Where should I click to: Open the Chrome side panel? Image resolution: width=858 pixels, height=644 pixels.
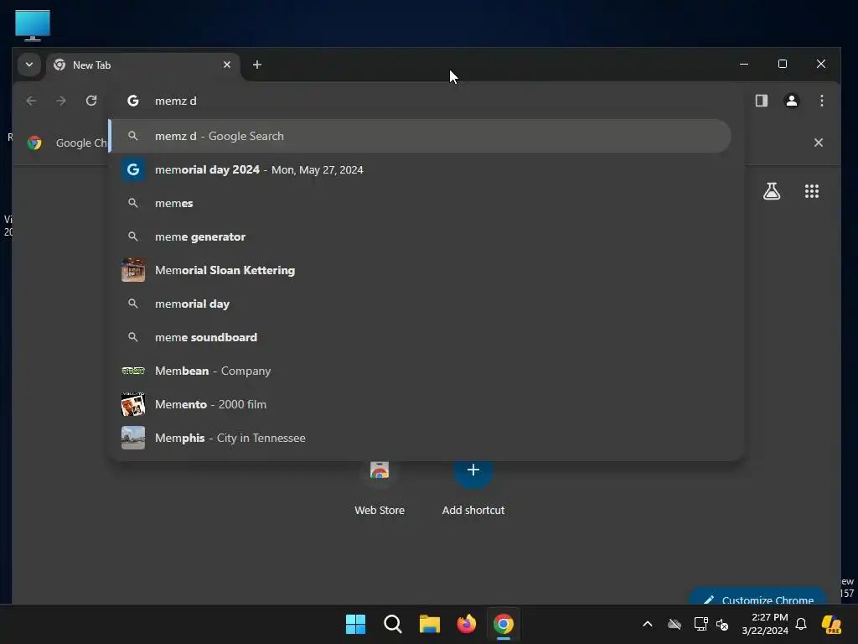point(762,101)
